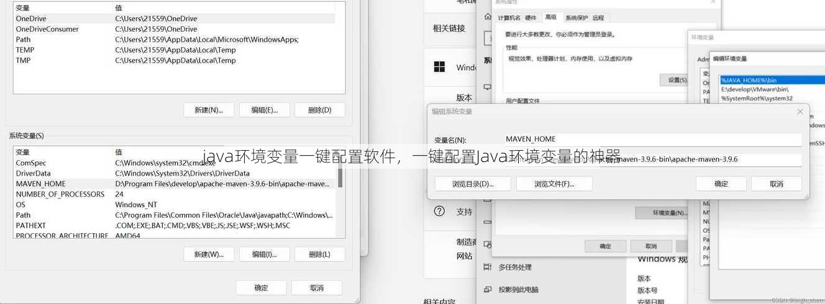Image resolution: width=825 pixels, height=304 pixels.
Task: Click the system variables list scrollbar thumb
Action: tap(340, 172)
